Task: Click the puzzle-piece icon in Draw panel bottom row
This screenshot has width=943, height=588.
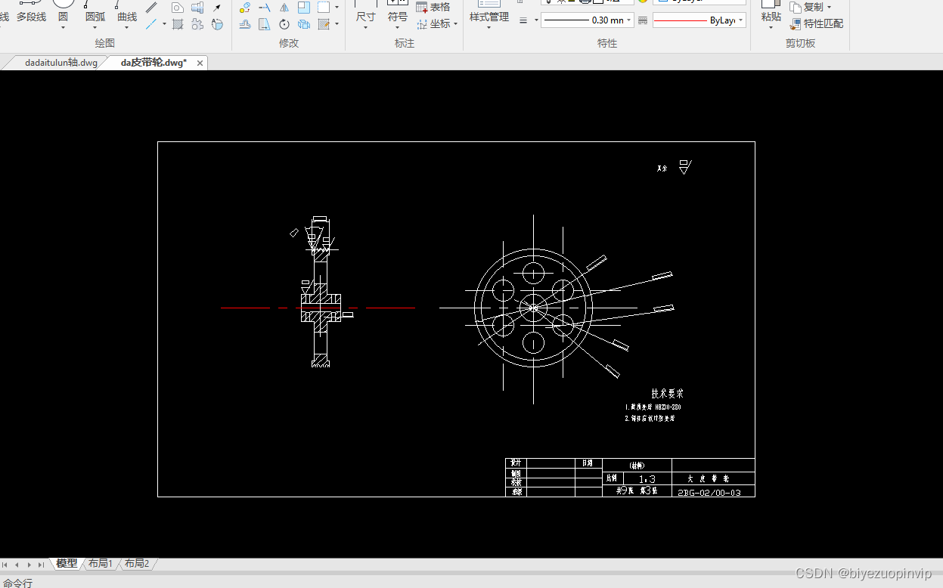Action: point(197,24)
